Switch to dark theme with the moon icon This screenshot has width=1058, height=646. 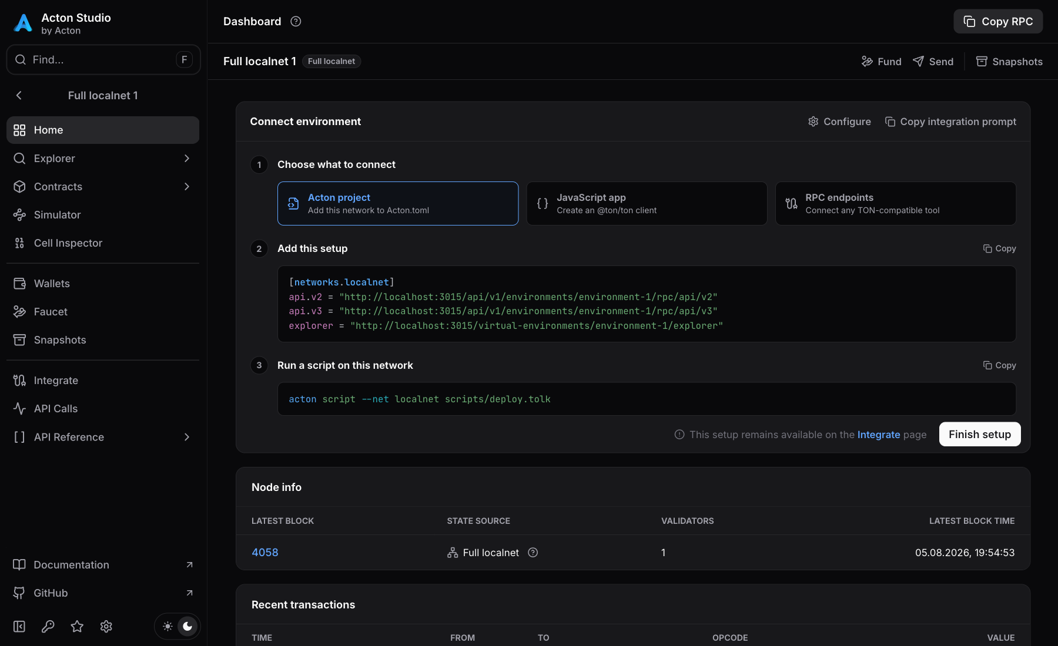pyautogui.click(x=188, y=627)
